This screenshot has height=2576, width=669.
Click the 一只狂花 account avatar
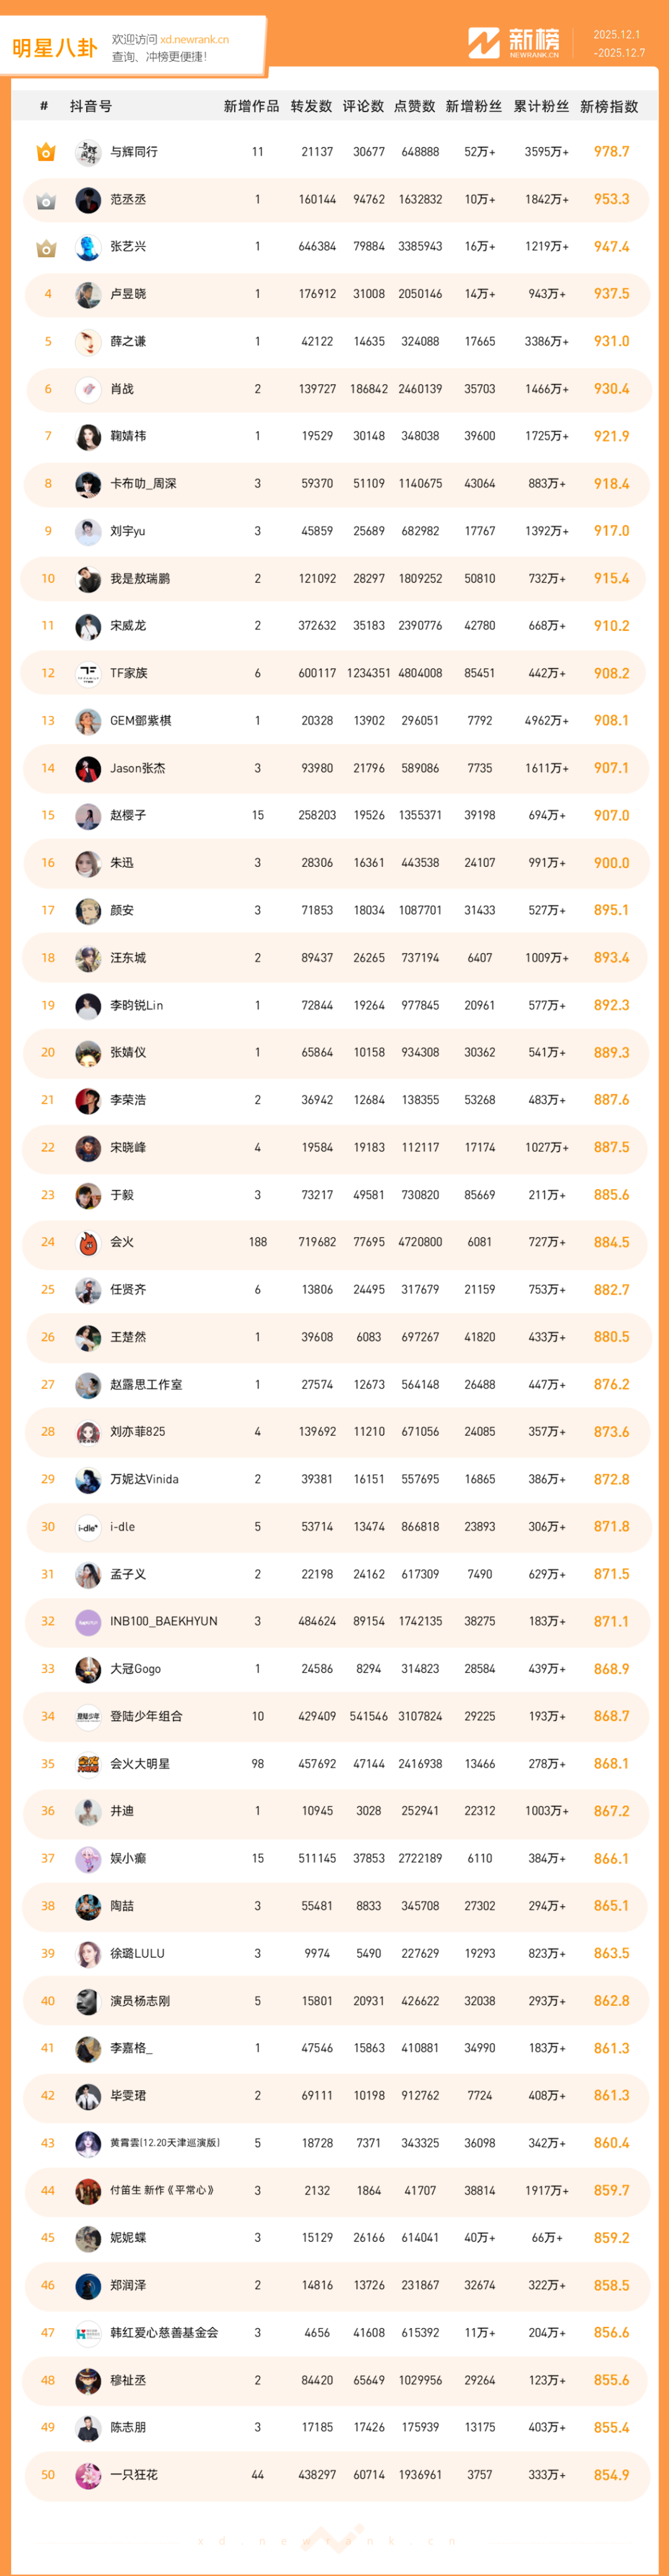[x=88, y=2475]
